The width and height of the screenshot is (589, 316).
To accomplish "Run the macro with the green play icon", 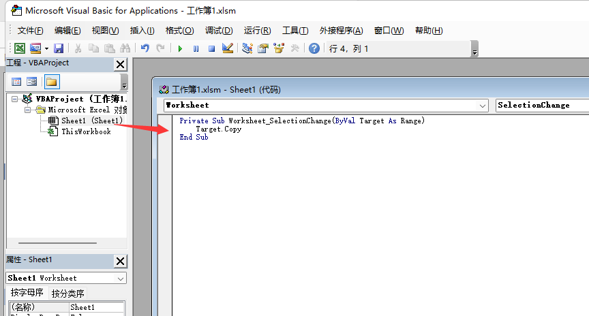I will (x=180, y=48).
